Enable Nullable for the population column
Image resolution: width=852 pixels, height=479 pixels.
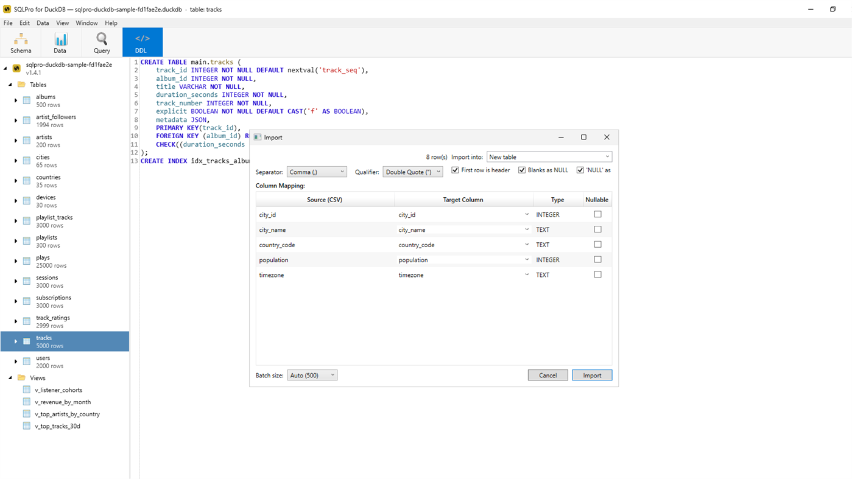coord(597,259)
